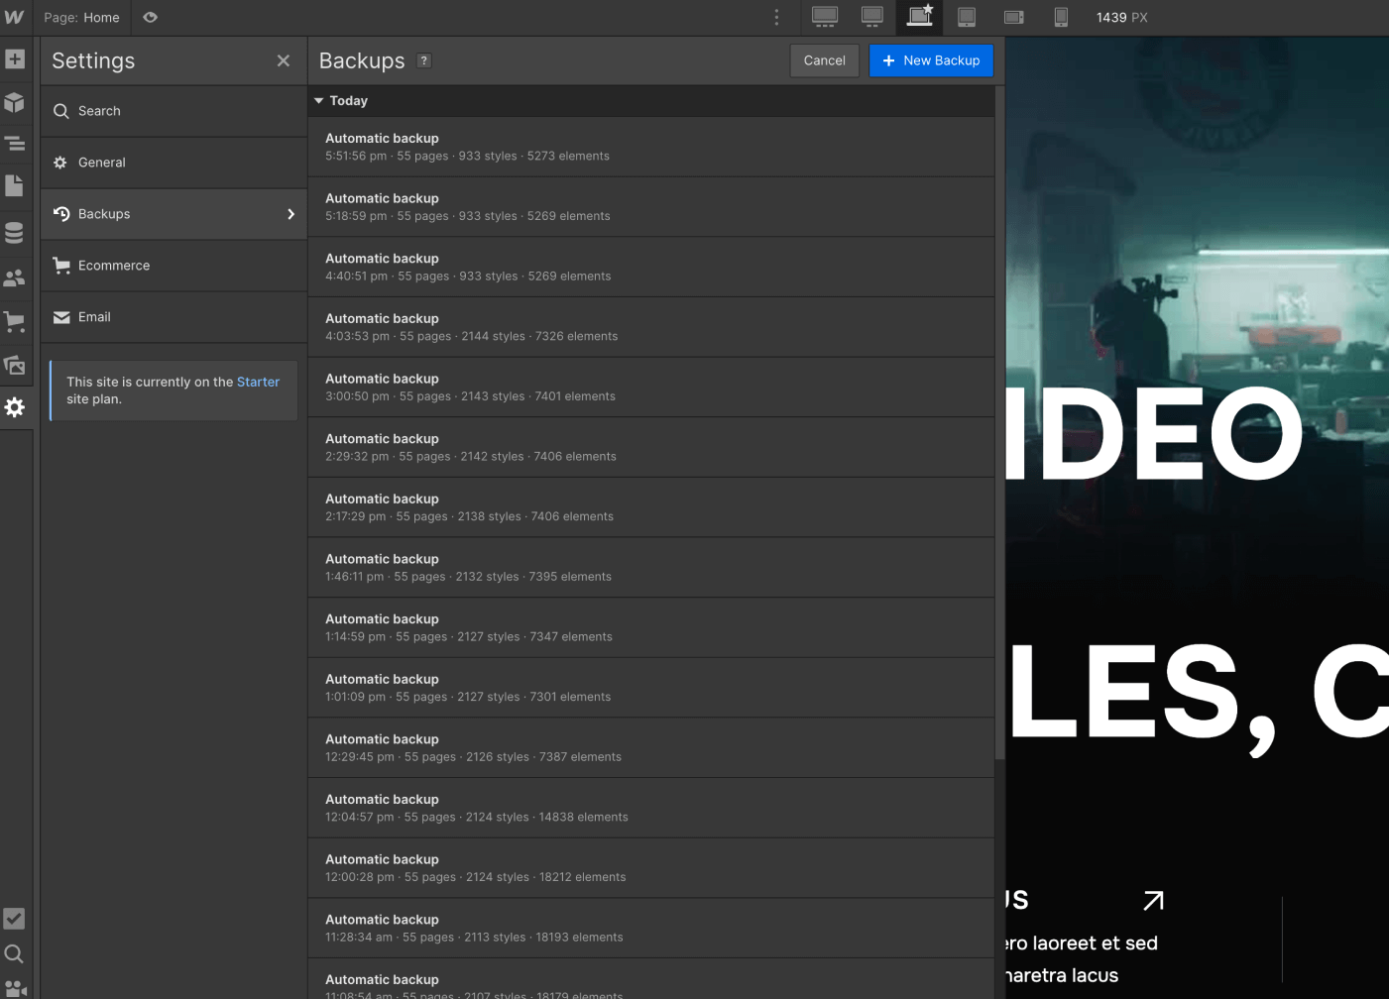Select General in Settings menu
Image resolution: width=1389 pixels, height=999 pixels.
click(x=102, y=163)
